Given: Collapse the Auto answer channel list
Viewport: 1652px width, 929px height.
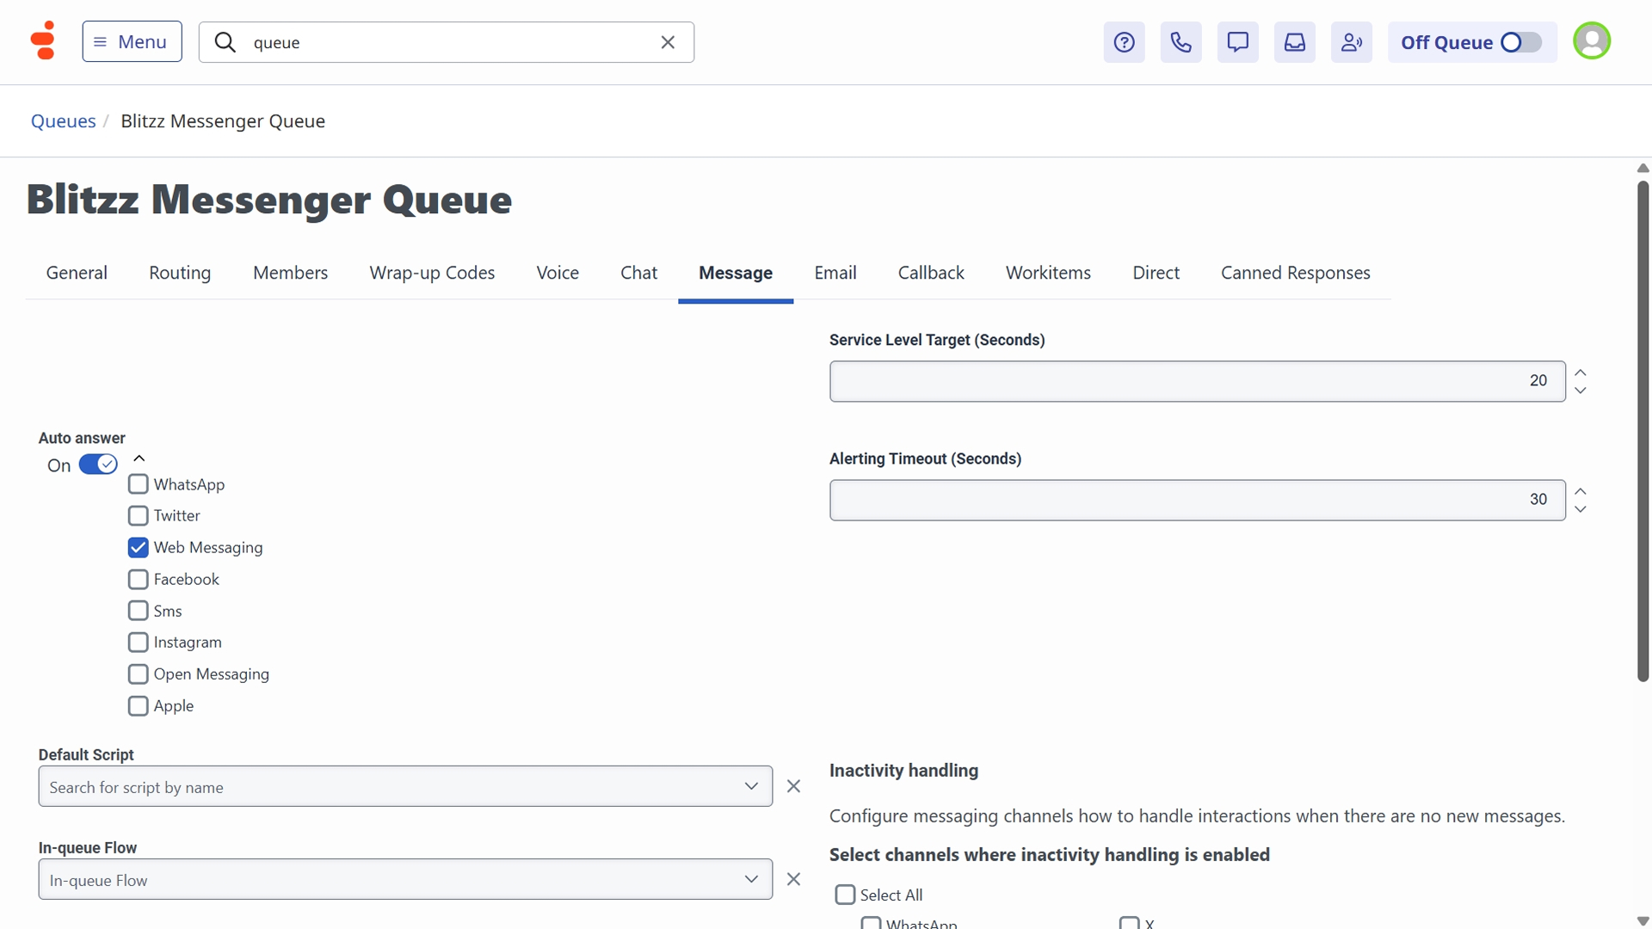Looking at the screenshot, I should point(139,458).
